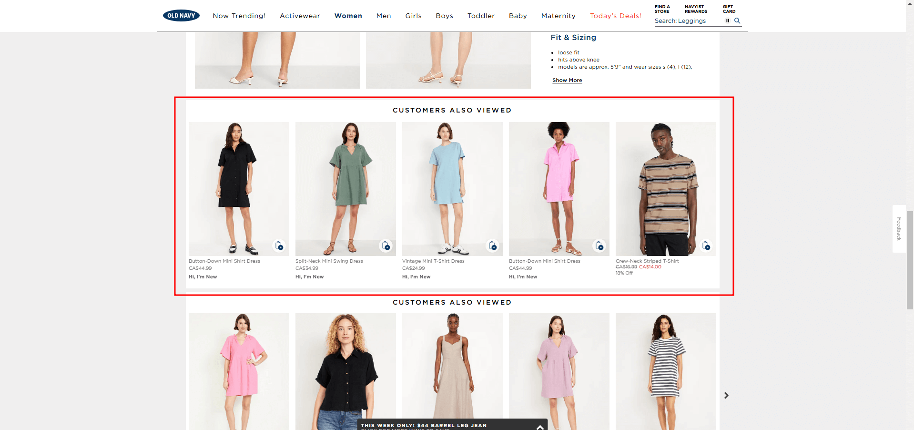914x430 pixels.
Task: Advance the lower carousel with right chevron
Action: (726, 395)
